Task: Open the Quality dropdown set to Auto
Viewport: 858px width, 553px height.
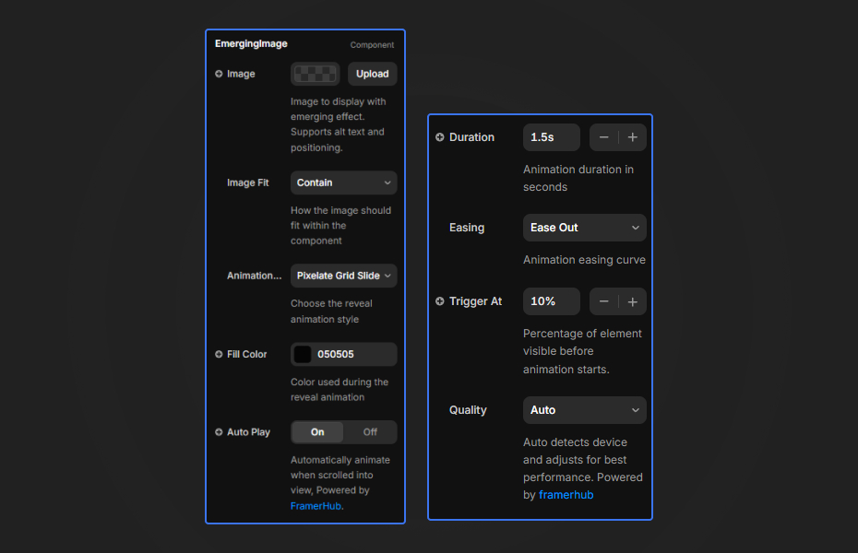Action: pyautogui.click(x=584, y=410)
